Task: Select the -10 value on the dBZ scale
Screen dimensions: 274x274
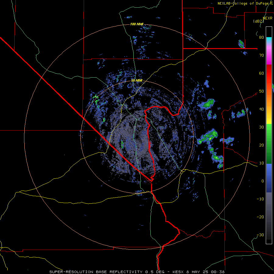Action: (260, 199)
